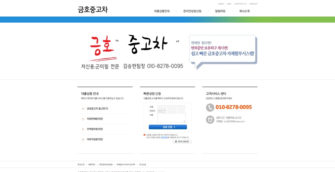Open the JOIN link
Image resolution: width=335 pixels, height=172 pixels.
[229, 4]
